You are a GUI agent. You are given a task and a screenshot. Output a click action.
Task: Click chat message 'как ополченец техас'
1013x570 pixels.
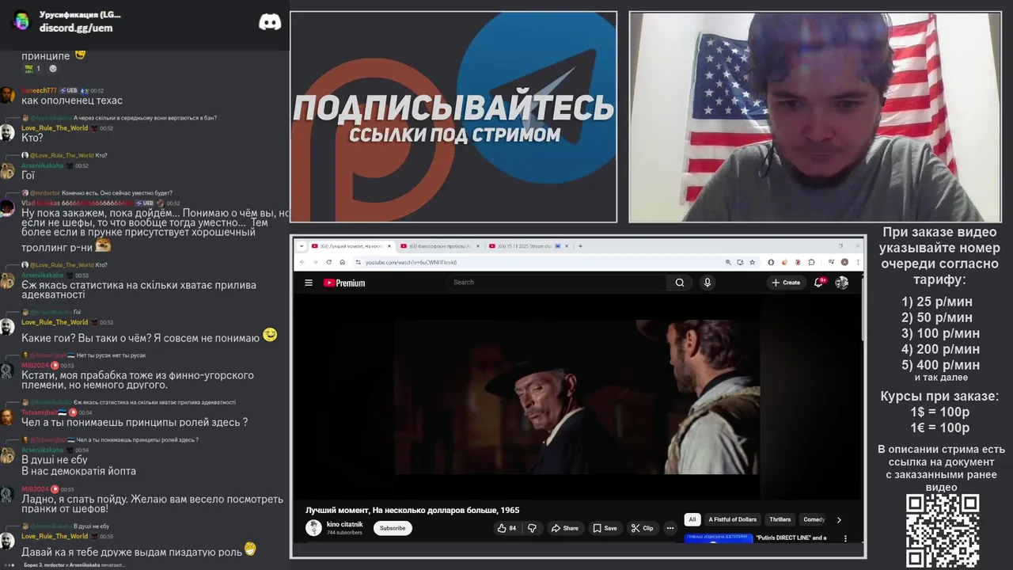72,101
